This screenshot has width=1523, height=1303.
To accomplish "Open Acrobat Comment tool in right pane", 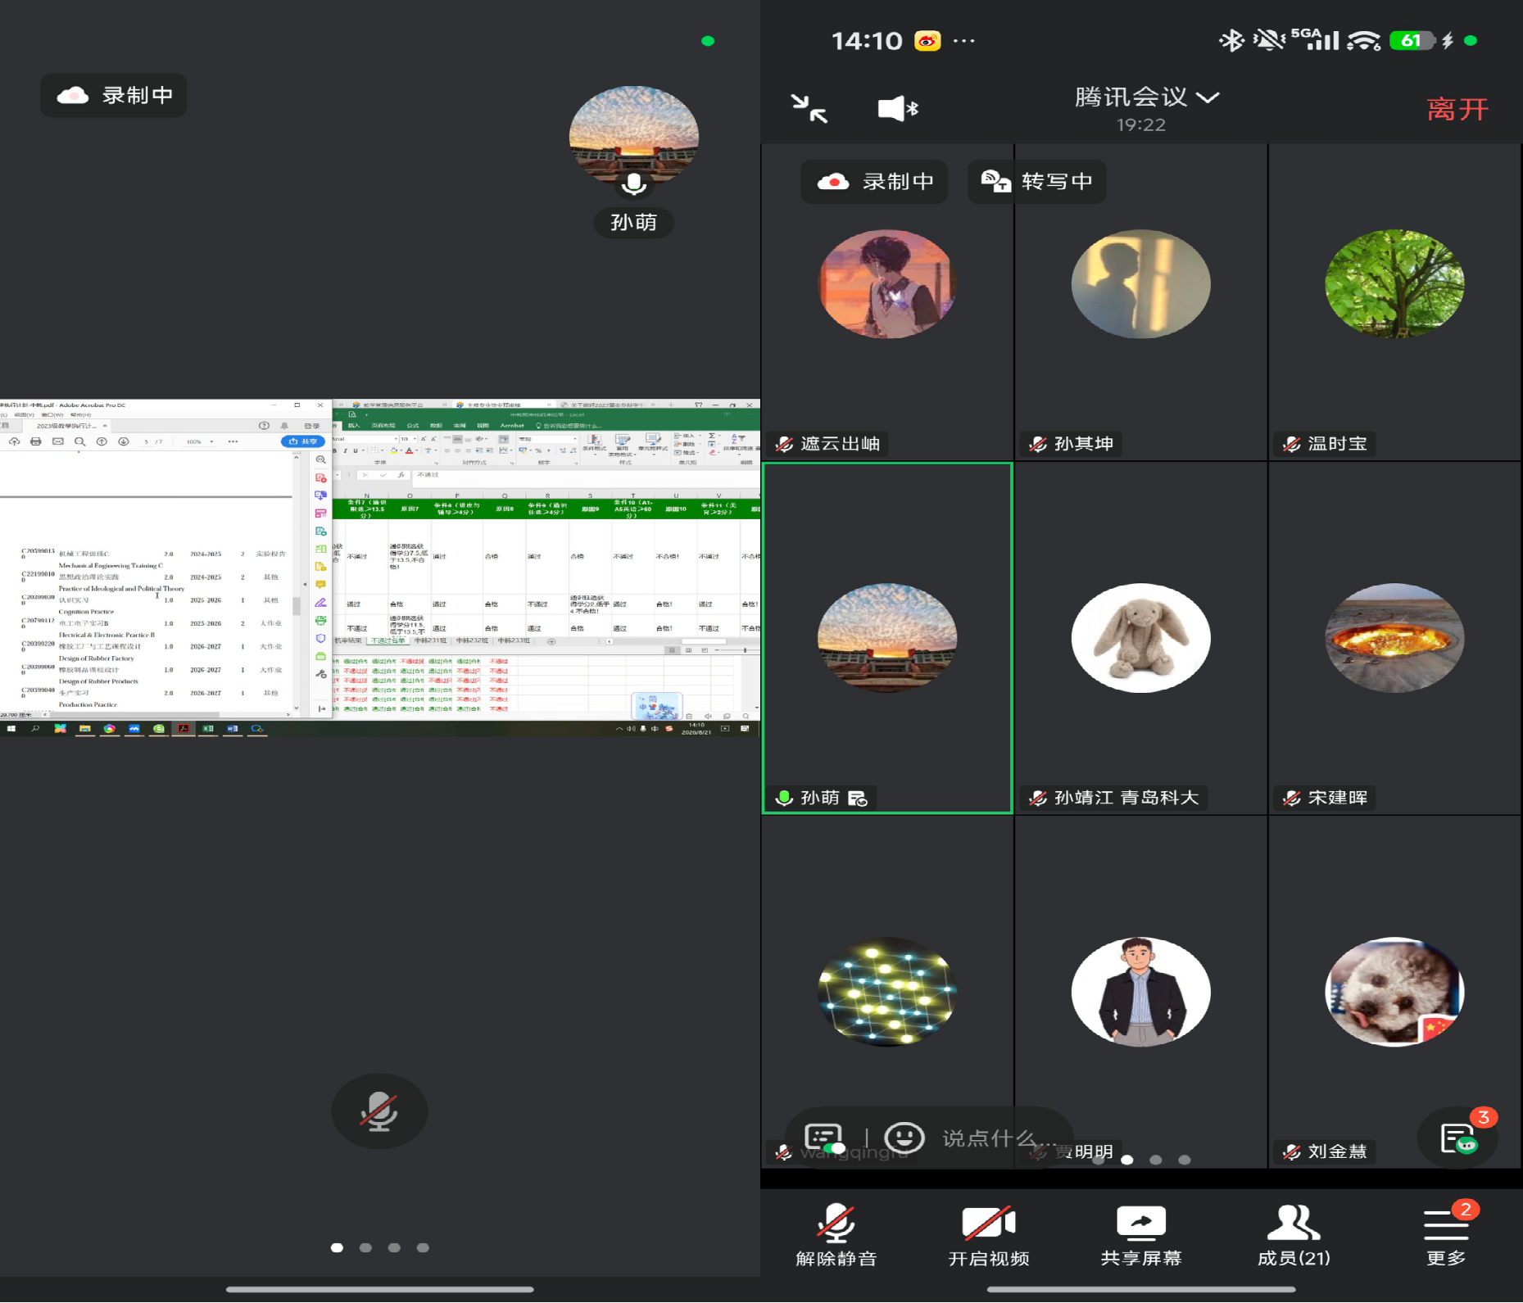I will pyautogui.click(x=321, y=585).
